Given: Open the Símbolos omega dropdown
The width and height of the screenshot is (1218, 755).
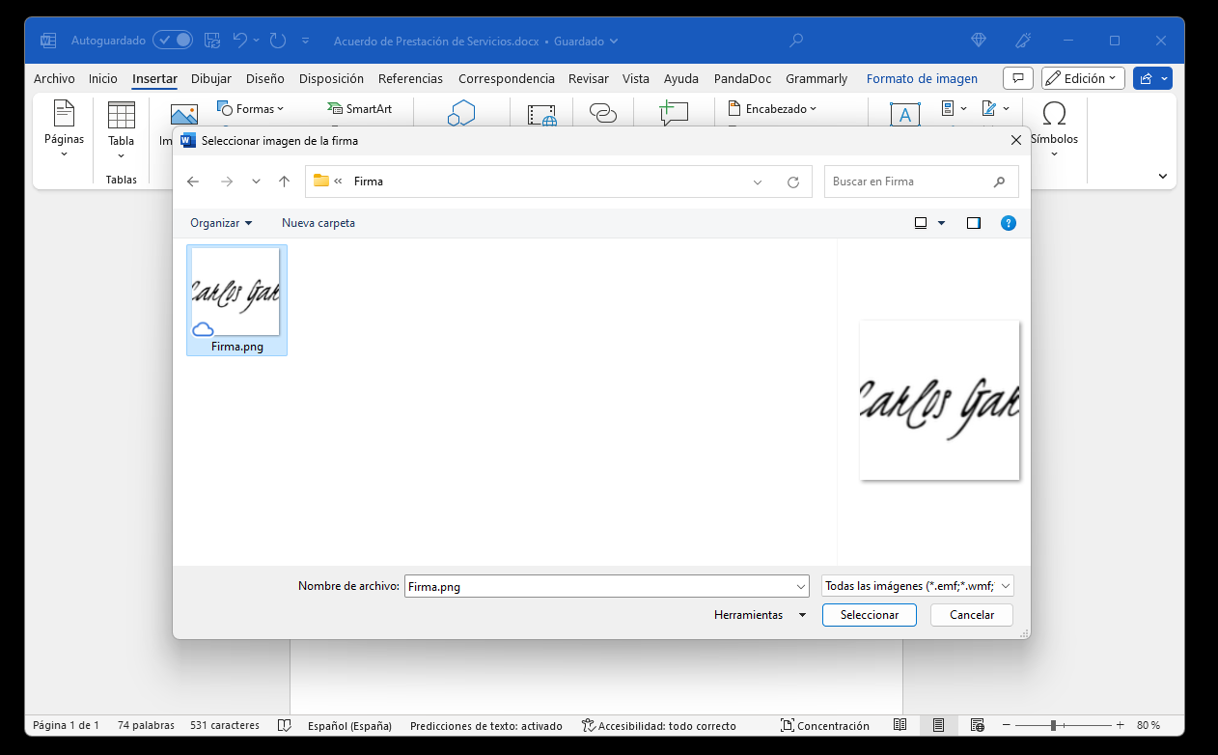Looking at the screenshot, I should tap(1054, 129).
